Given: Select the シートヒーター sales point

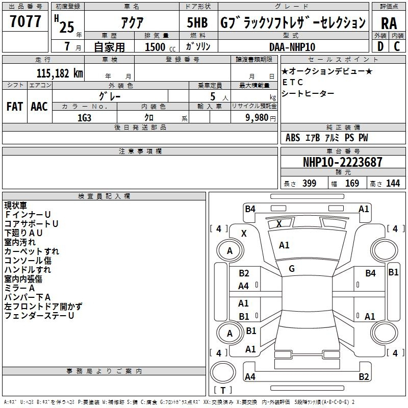Looking at the screenshot, I should pyautogui.click(x=308, y=93).
